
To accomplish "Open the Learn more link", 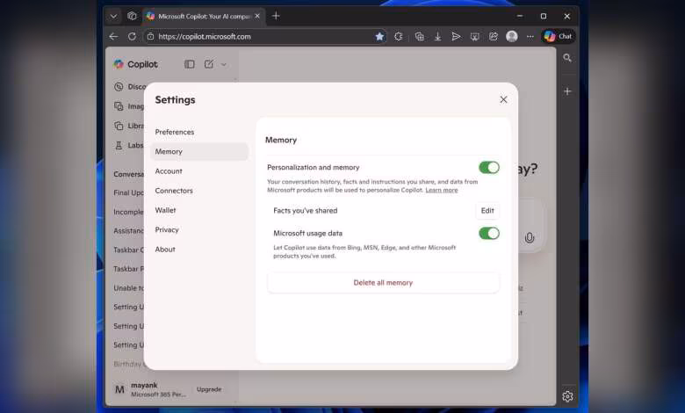I will pos(441,190).
